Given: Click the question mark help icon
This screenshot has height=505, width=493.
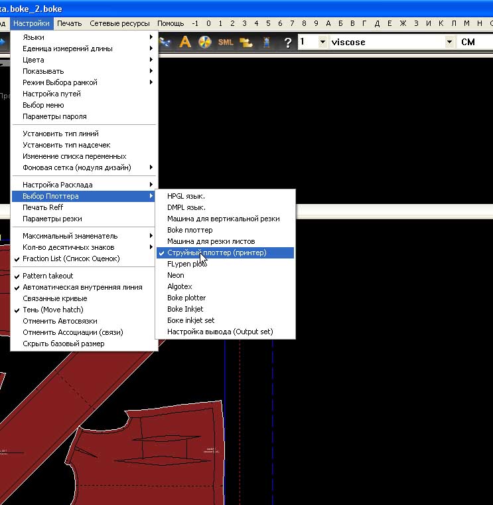Looking at the screenshot, I should coord(287,42).
